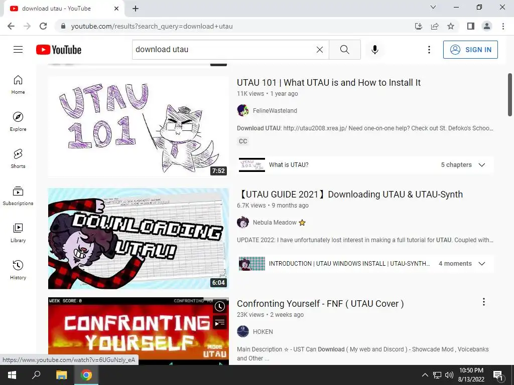Open UTAU 101 video title link

point(328,83)
